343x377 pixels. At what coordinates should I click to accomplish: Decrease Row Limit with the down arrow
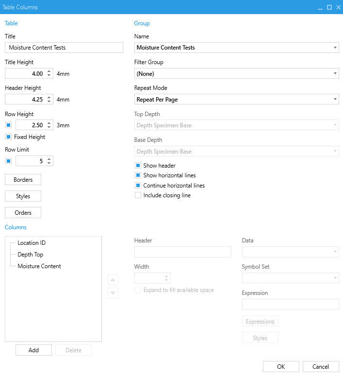49,163
